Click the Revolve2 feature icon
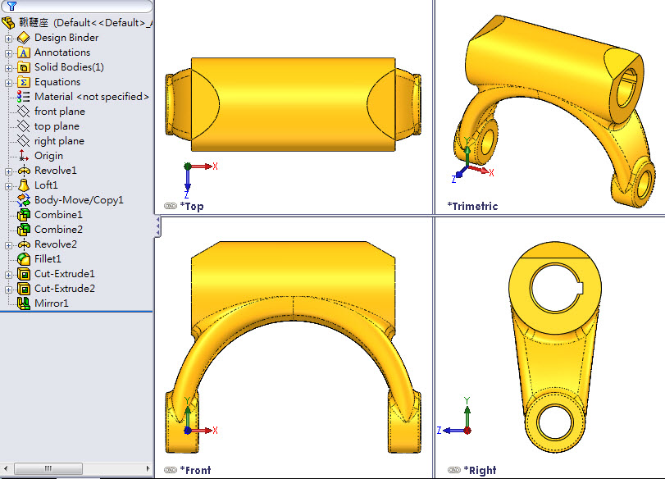Image resolution: width=665 pixels, height=479 pixels. pyautogui.click(x=24, y=244)
